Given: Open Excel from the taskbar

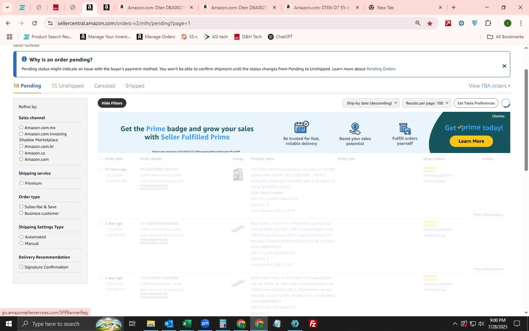Looking at the screenshot, I should coord(187,324).
